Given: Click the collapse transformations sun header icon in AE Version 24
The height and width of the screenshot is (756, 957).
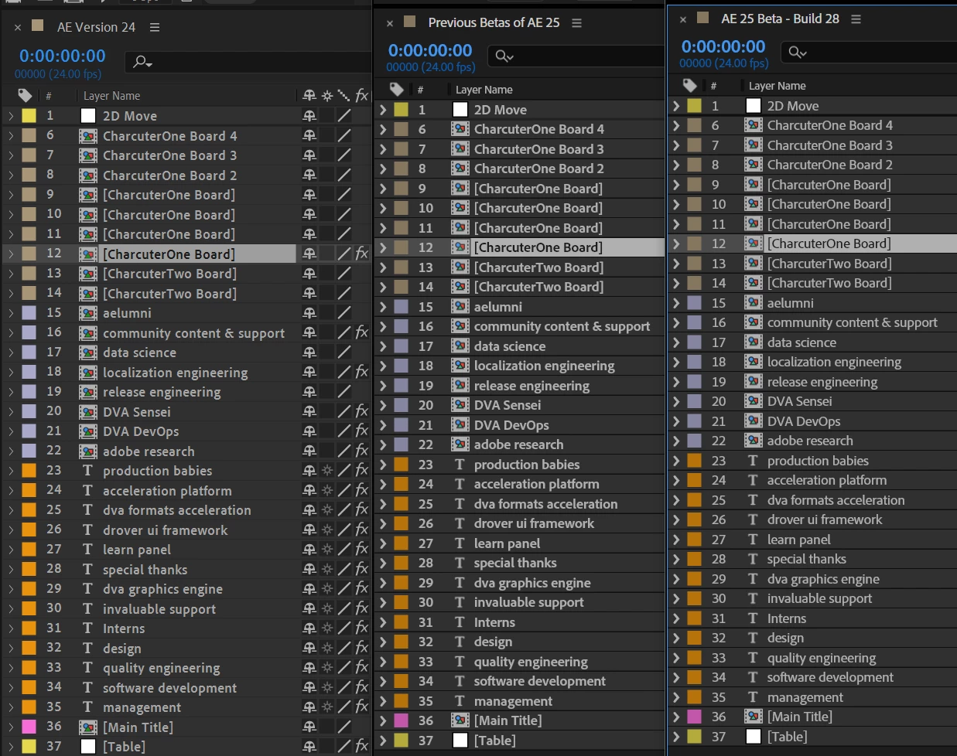Looking at the screenshot, I should (327, 95).
